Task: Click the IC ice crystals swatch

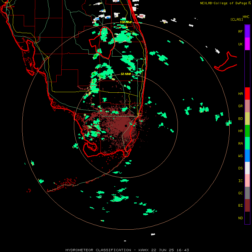Action: [x=247, y=181]
